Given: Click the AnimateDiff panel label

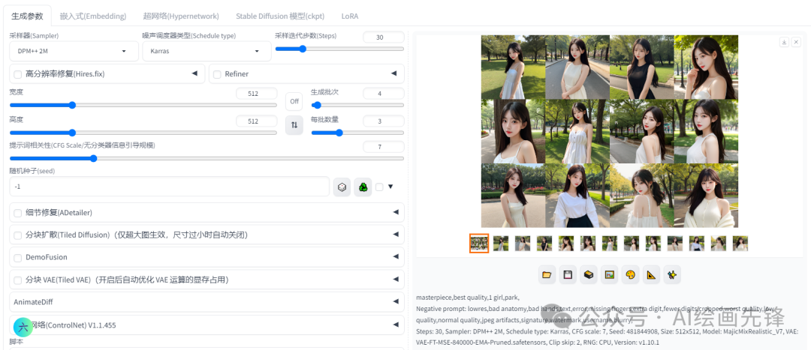Looking at the screenshot, I should pos(33,302).
